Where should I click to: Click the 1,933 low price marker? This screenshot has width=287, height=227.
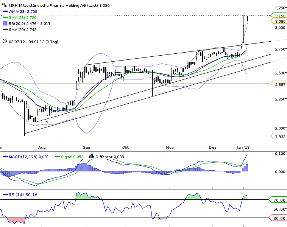point(279,137)
